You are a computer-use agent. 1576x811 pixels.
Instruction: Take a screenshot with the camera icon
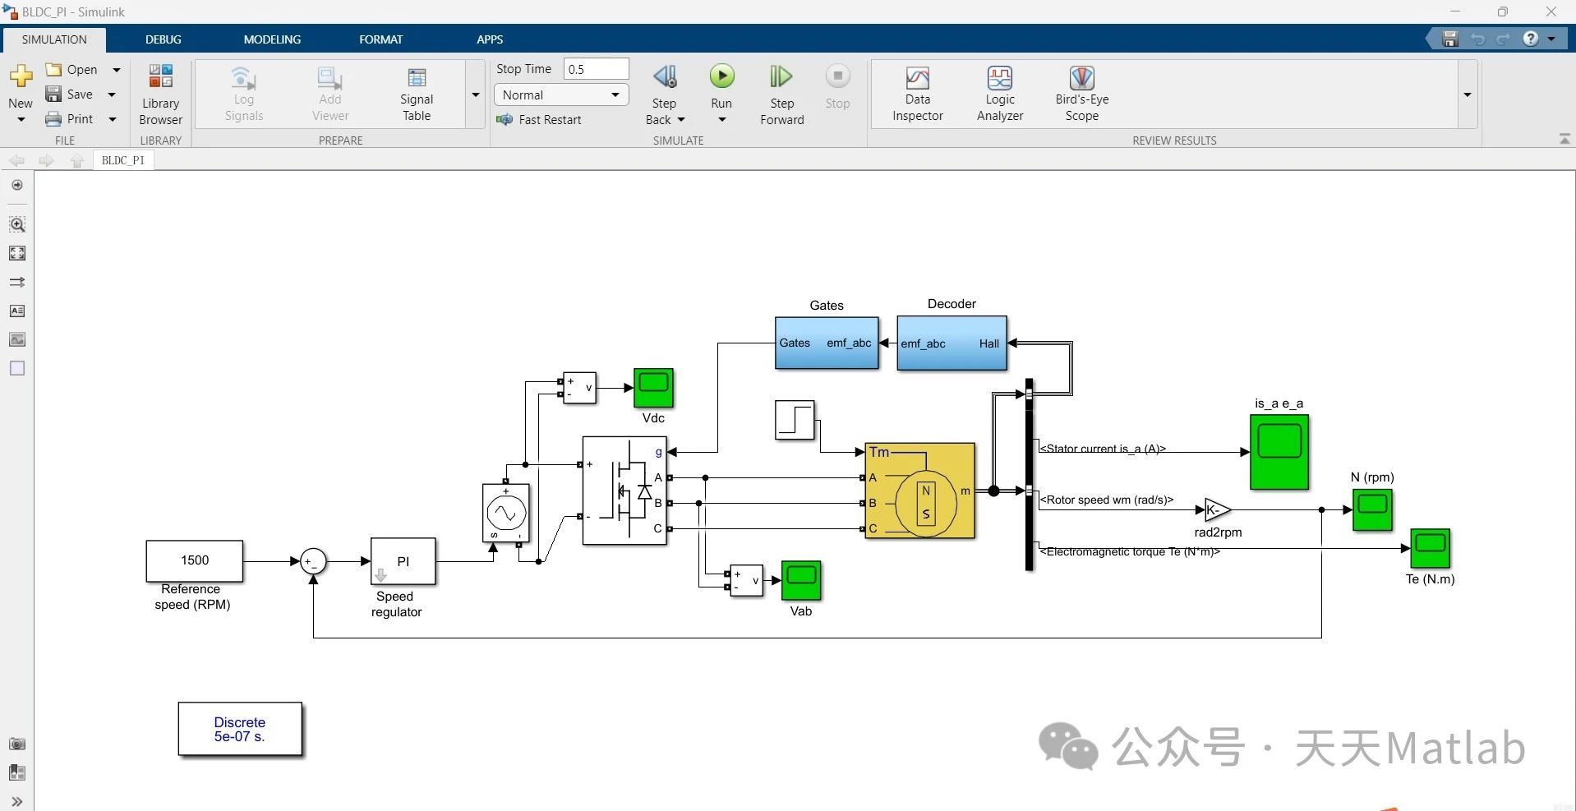click(17, 744)
